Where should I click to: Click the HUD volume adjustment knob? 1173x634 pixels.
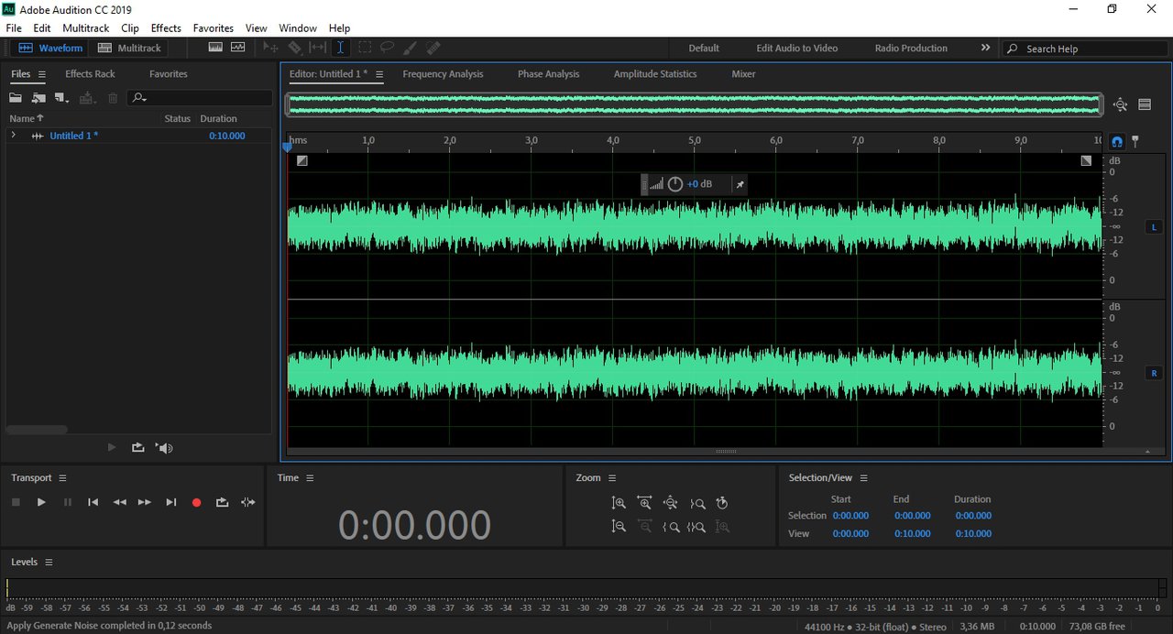675,184
